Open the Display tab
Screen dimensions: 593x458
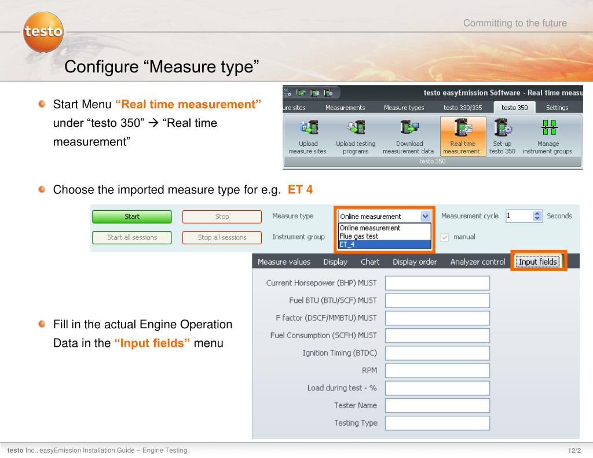point(335,262)
